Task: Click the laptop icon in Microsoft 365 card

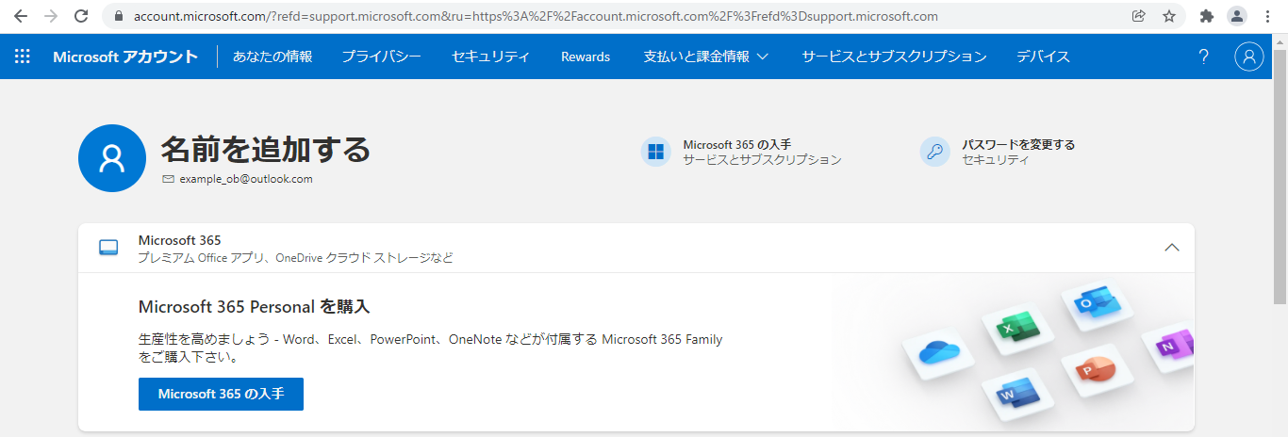Action: pyautogui.click(x=109, y=248)
